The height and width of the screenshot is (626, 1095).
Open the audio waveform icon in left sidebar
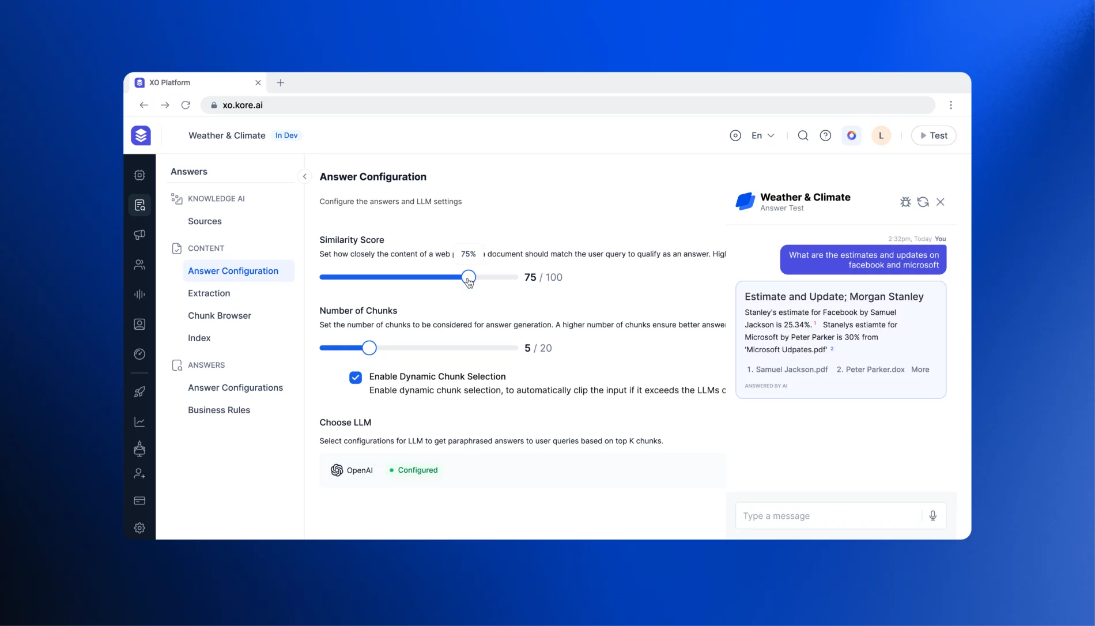(x=139, y=295)
